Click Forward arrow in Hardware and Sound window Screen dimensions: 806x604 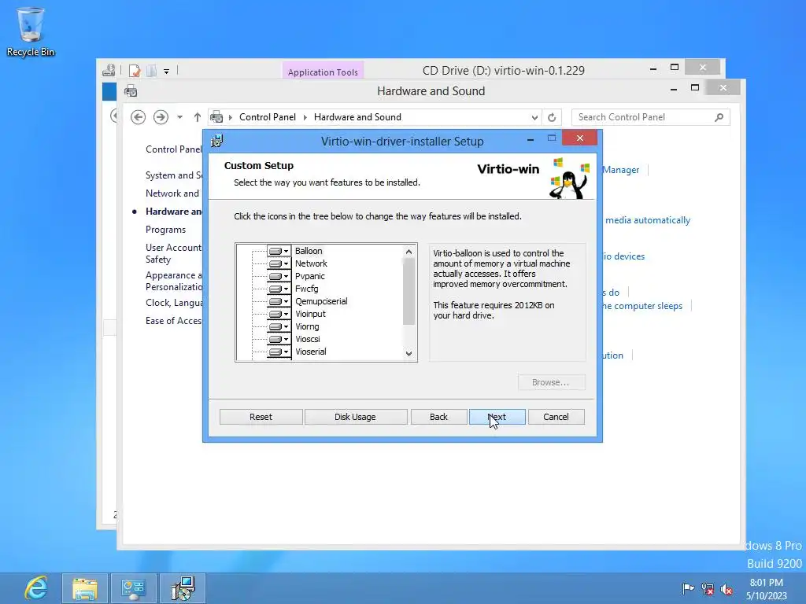click(x=161, y=117)
